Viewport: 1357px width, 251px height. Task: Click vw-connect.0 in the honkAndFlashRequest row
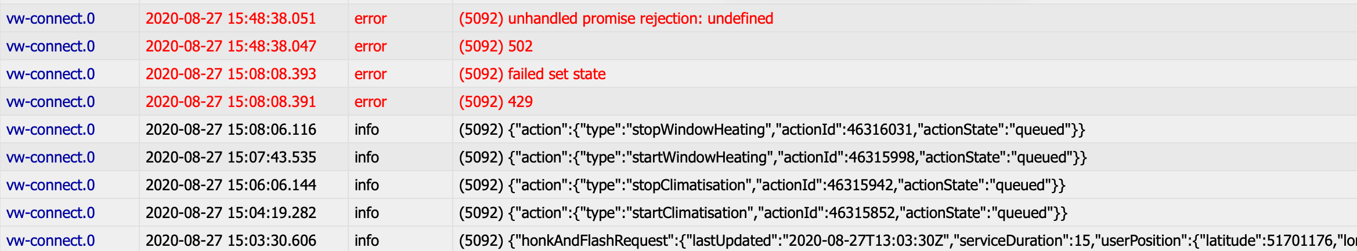[50, 241]
